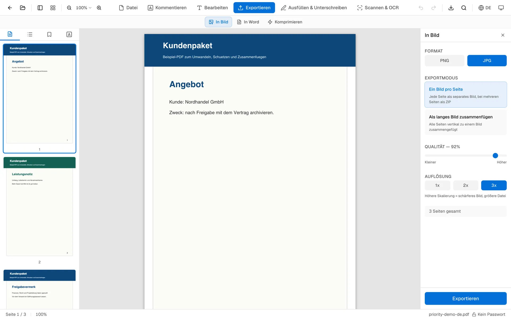Show outline list sidebar tab

30,34
